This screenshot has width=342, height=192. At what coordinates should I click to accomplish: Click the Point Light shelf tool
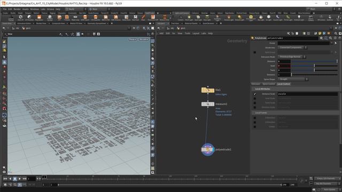pyautogui.click(x=189, y=18)
